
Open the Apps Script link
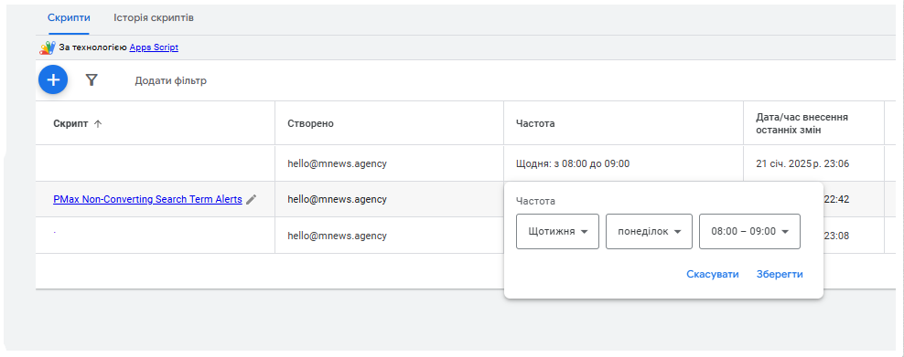click(154, 47)
